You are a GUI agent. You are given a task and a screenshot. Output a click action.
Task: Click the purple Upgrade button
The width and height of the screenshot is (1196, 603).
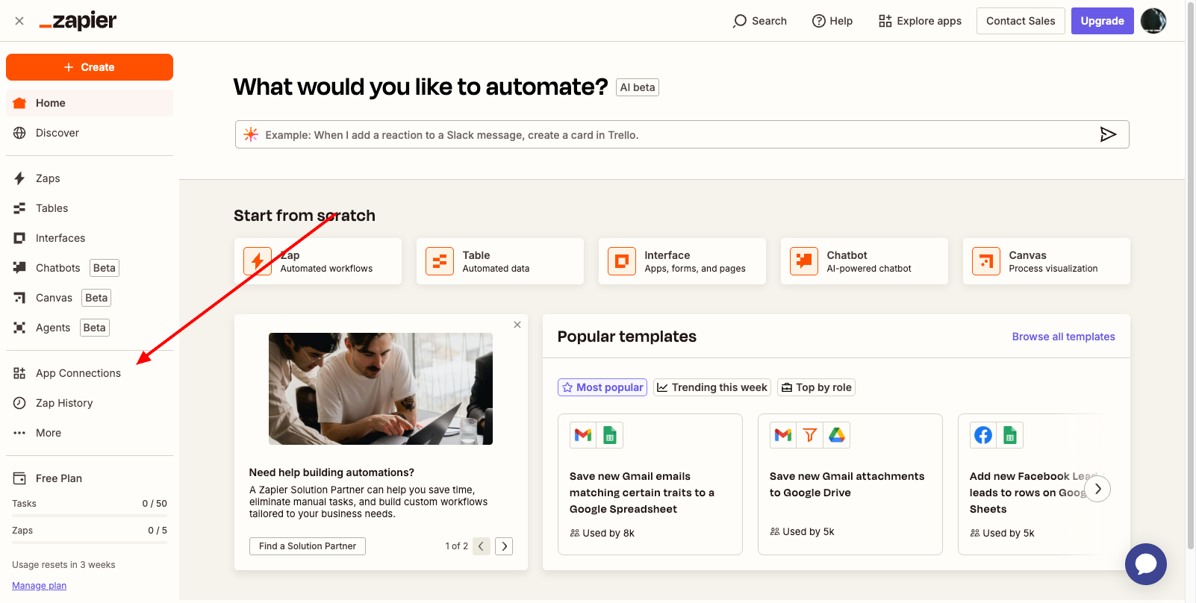1102,21
